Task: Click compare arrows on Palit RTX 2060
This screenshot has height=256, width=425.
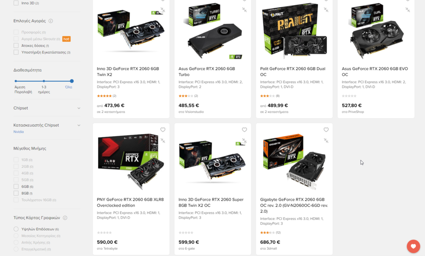Action: point(326,10)
